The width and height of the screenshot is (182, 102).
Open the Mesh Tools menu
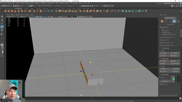pyautogui.click(x=44, y=3)
